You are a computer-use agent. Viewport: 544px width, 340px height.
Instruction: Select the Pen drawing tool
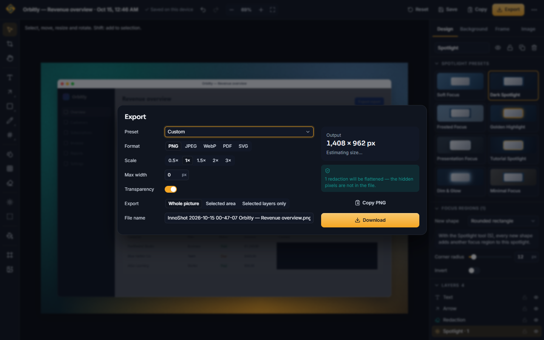10,121
